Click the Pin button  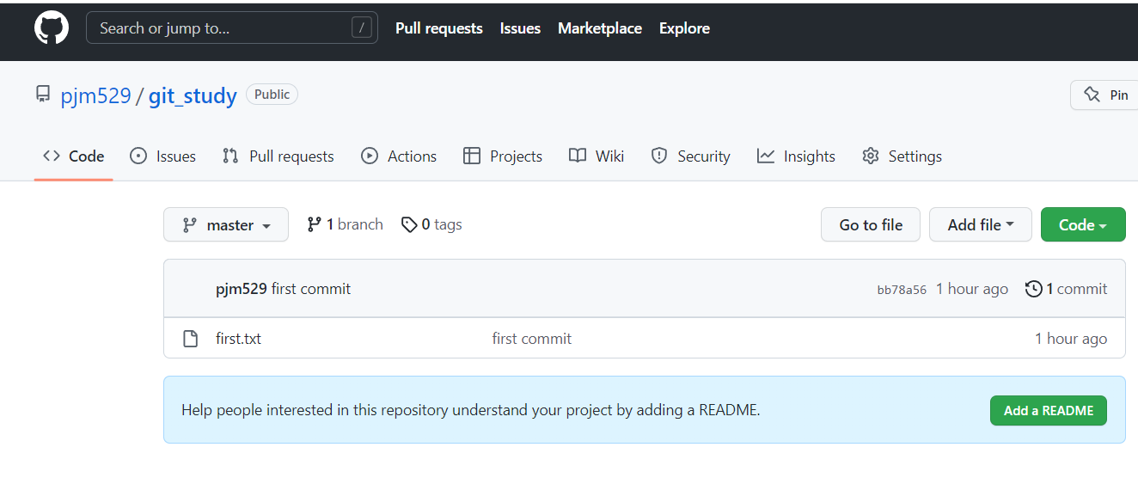point(1105,95)
